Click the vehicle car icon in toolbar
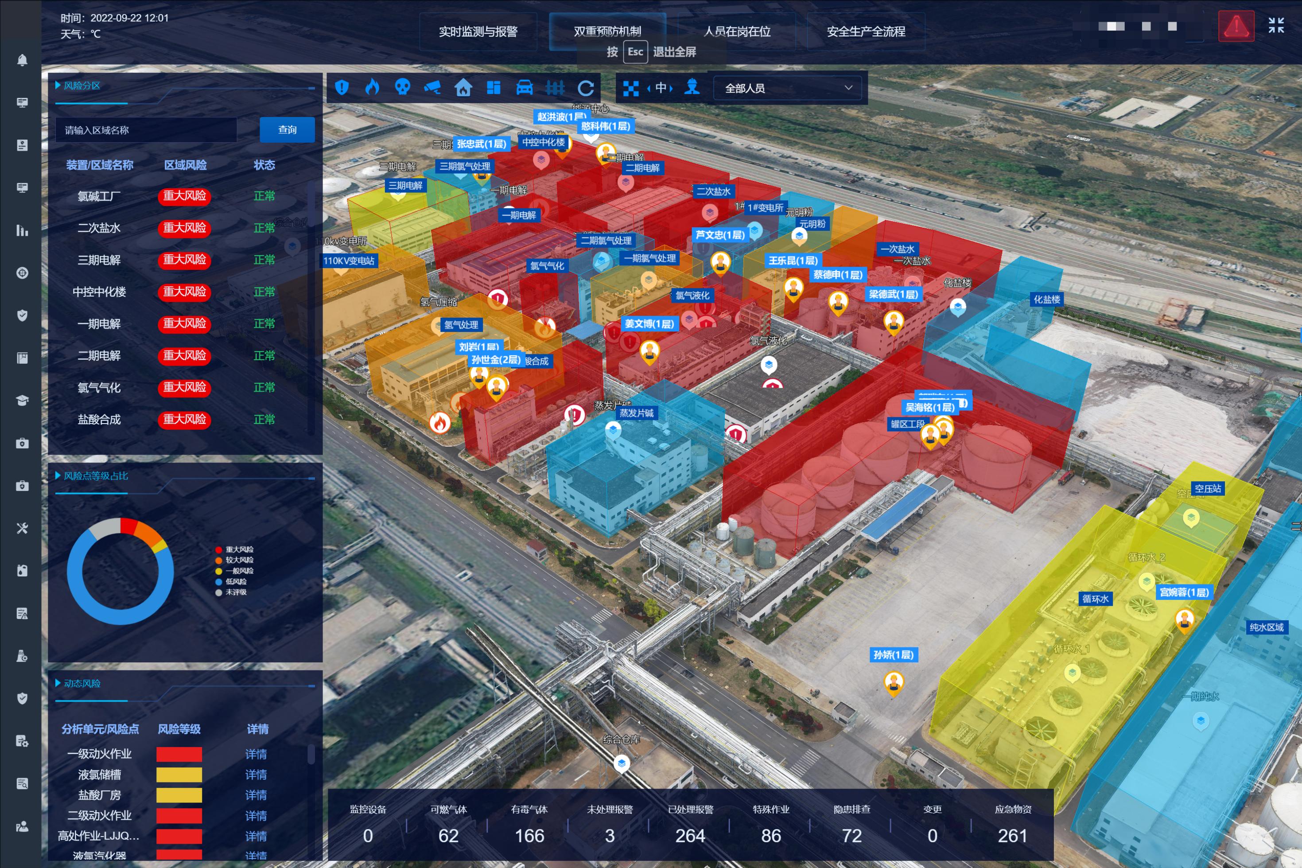 pos(525,87)
